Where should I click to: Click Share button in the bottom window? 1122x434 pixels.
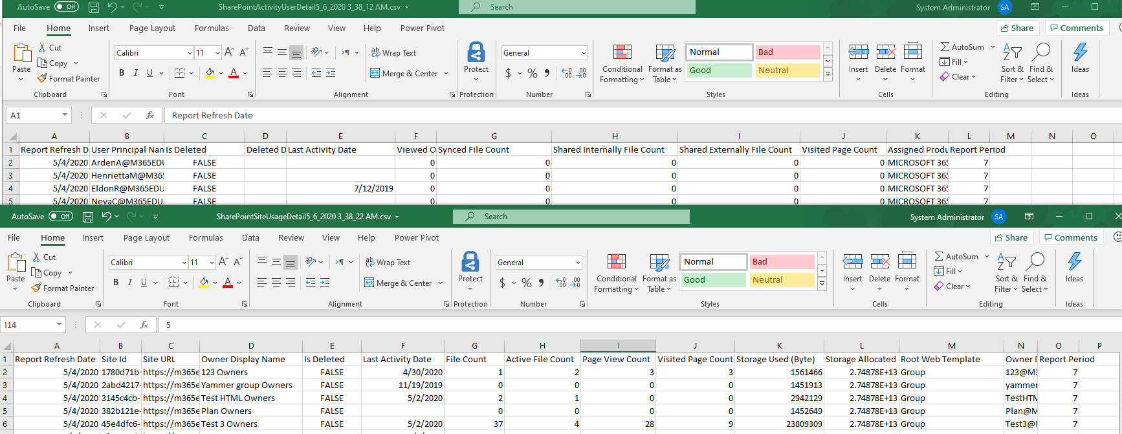click(x=1011, y=237)
